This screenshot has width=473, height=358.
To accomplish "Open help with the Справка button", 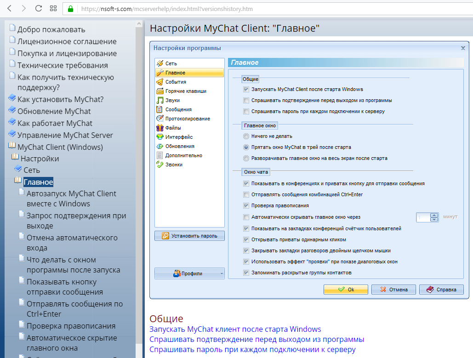I will [441, 290].
